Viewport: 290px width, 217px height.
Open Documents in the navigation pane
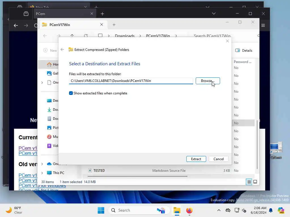53,118
